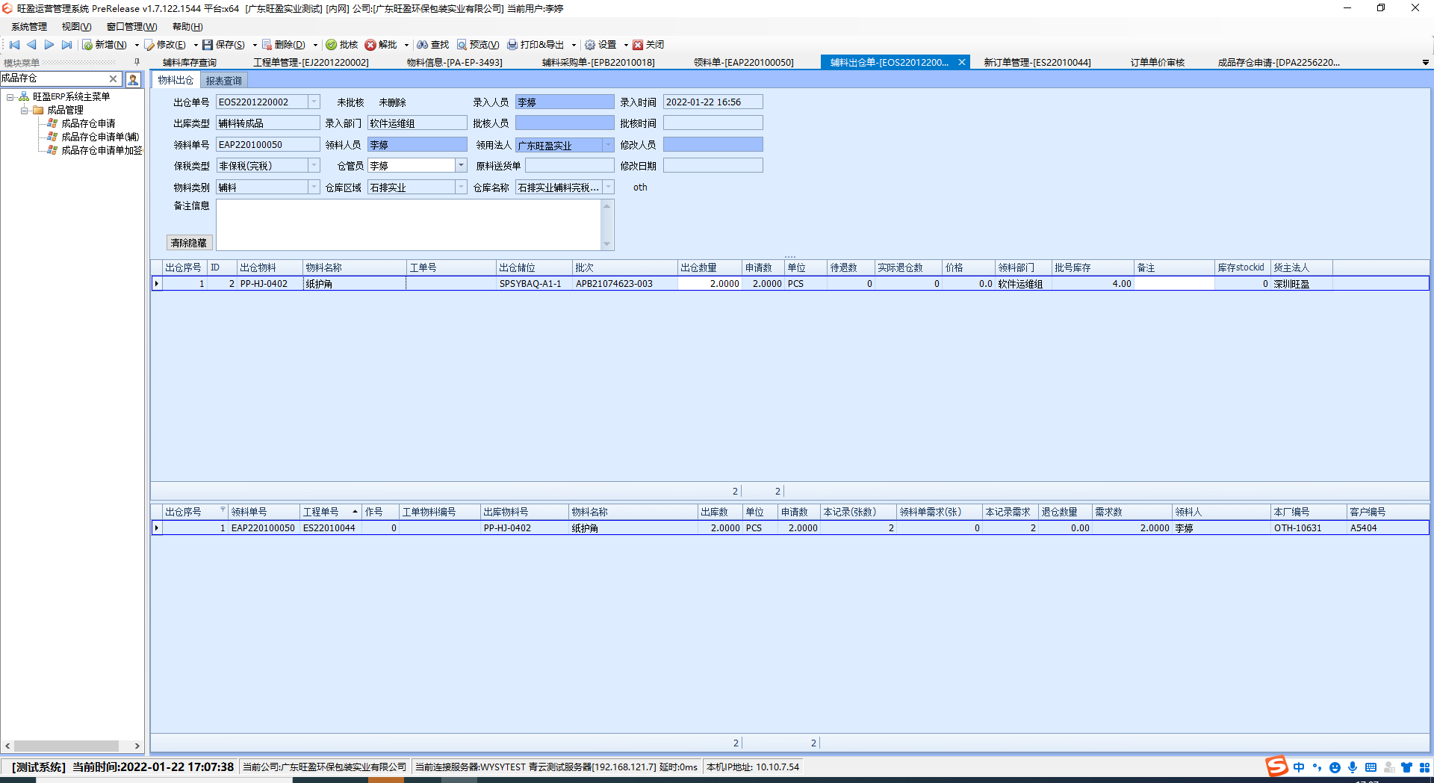Switch to the 物料信息-[PA-EP-3493] tab

coord(454,63)
